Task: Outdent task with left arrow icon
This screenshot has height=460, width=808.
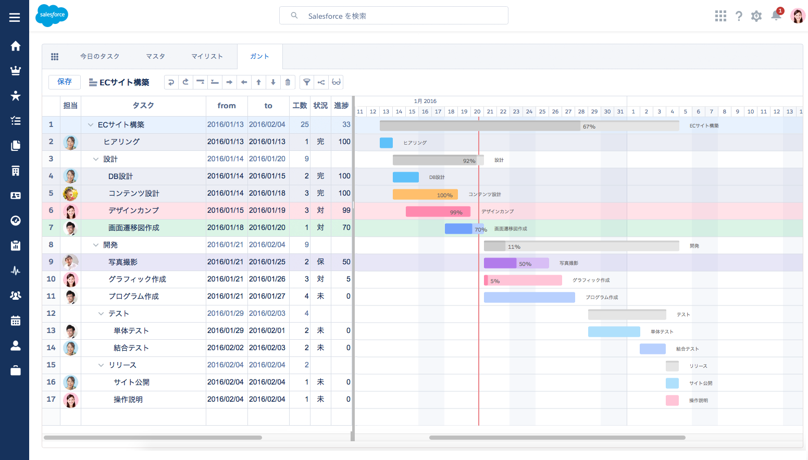Action: click(x=244, y=82)
